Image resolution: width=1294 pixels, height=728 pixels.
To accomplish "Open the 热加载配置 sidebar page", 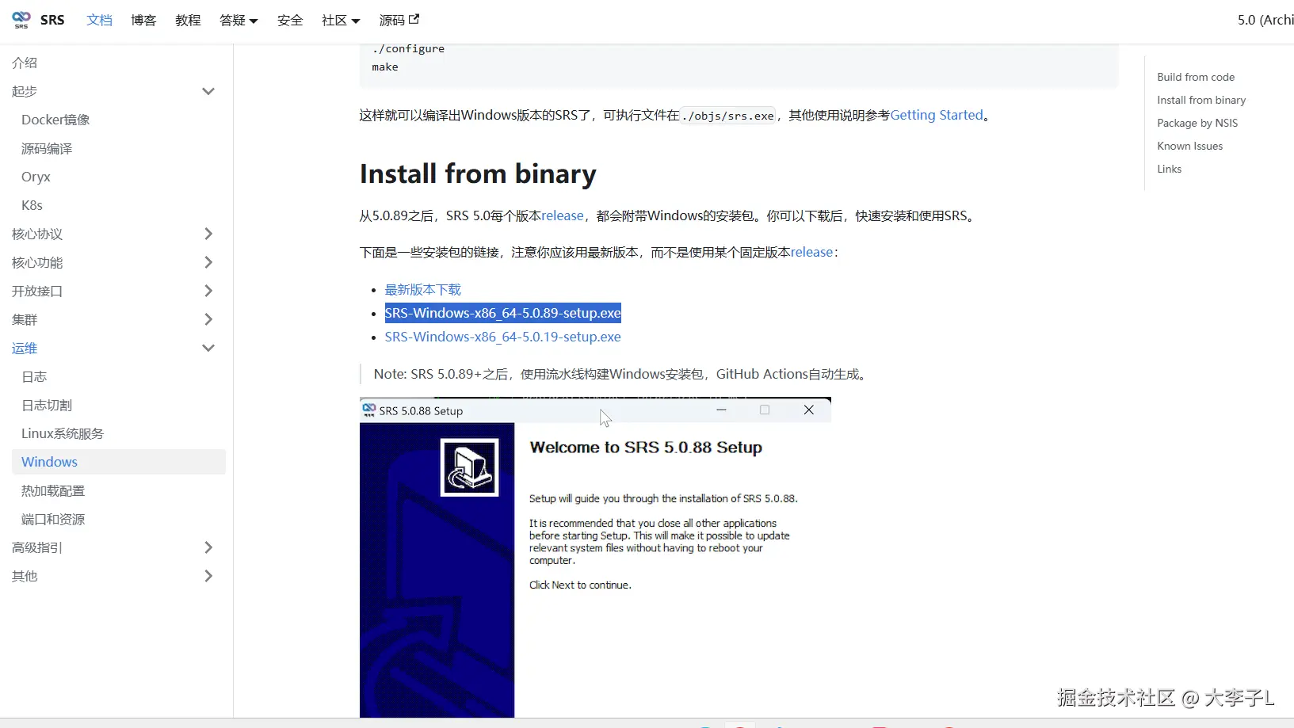I will 53,490.
